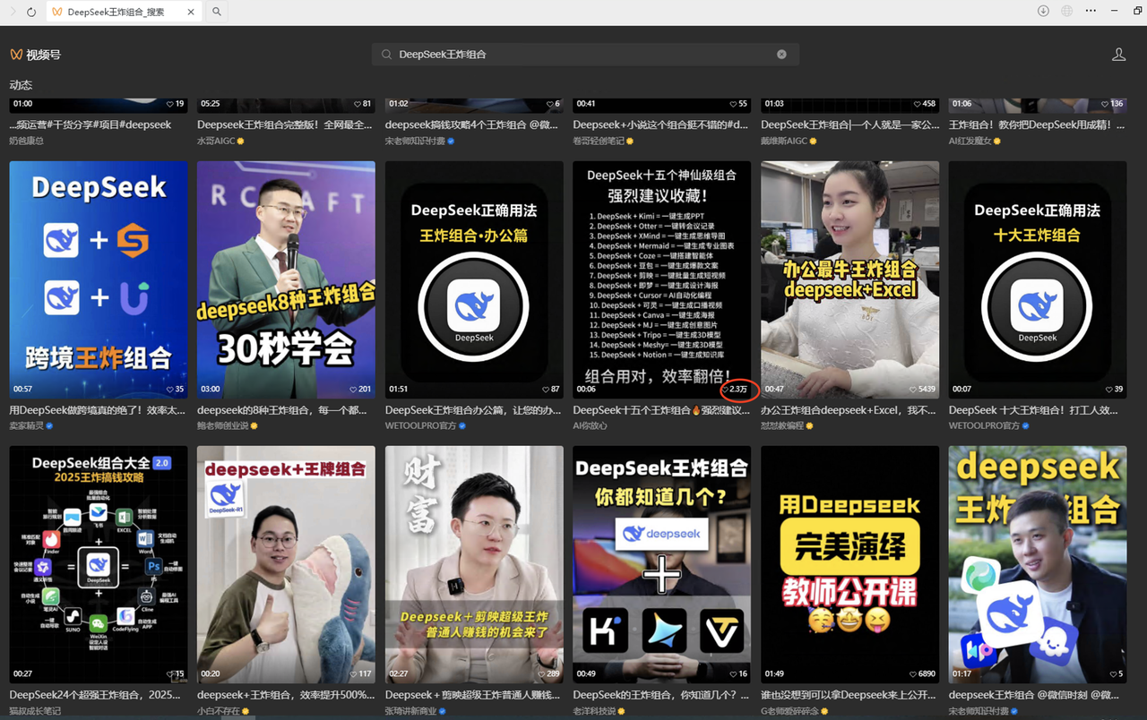This screenshot has height=720, width=1147.
Task: Open the blue 跨境王炸组合 video thumbnail
Action: pyautogui.click(x=99, y=279)
